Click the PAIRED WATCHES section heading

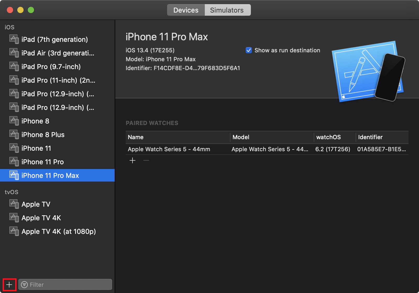(x=152, y=123)
